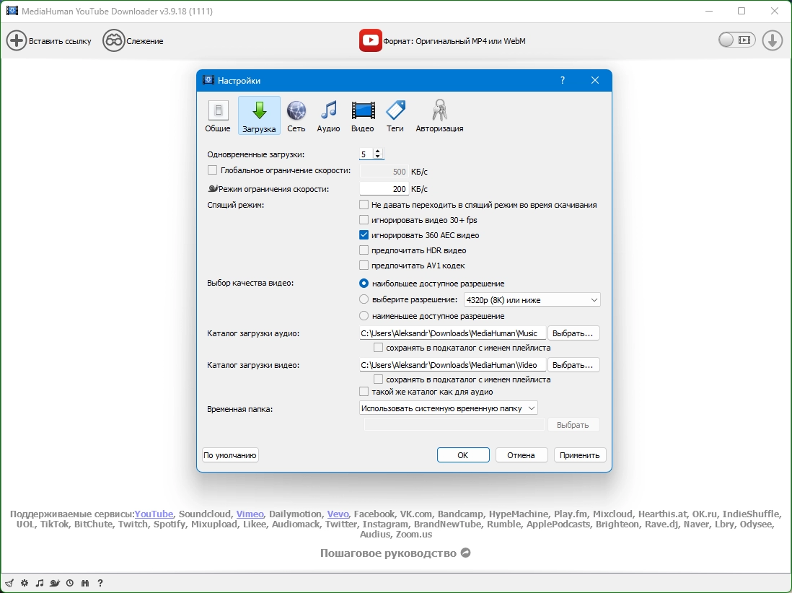This screenshot has height=593, width=792.
Task: Click Выбрать... for video download folder
Action: pos(573,365)
